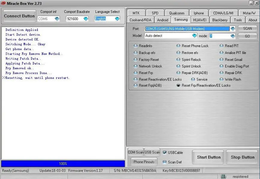Select the Enable Diag Port option
This screenshot has width=260, height=179.
tap(221, 66)
